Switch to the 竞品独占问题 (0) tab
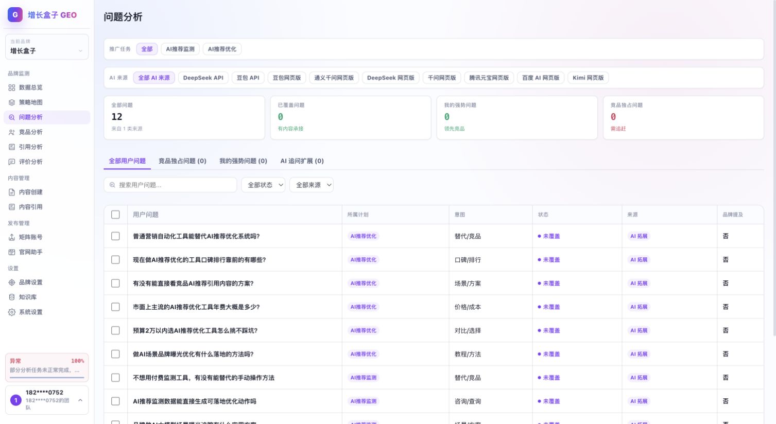Screen dimensions: 776x424 tap(182, 161)
